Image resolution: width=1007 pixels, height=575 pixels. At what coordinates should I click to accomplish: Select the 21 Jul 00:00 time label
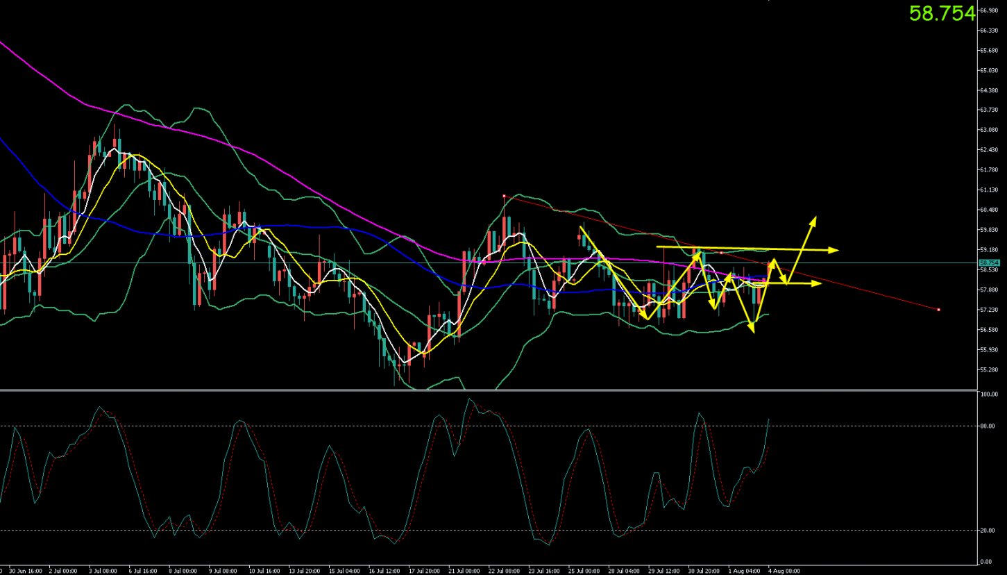click(x=464, y=571)
